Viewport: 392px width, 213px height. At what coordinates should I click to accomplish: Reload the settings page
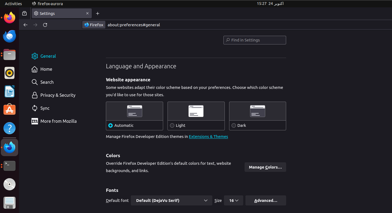pyautogui.click(x=45, y=25)
